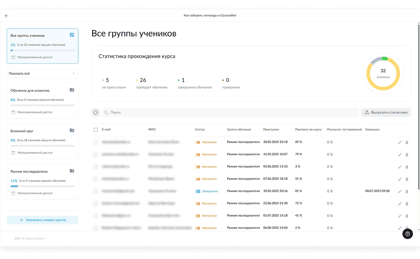Image resolution: width=420 pixels, height=259 pixels.
Task: Tick the checkbox of the 30.05.2025 22:18 row
Action: tap(96, 142)
